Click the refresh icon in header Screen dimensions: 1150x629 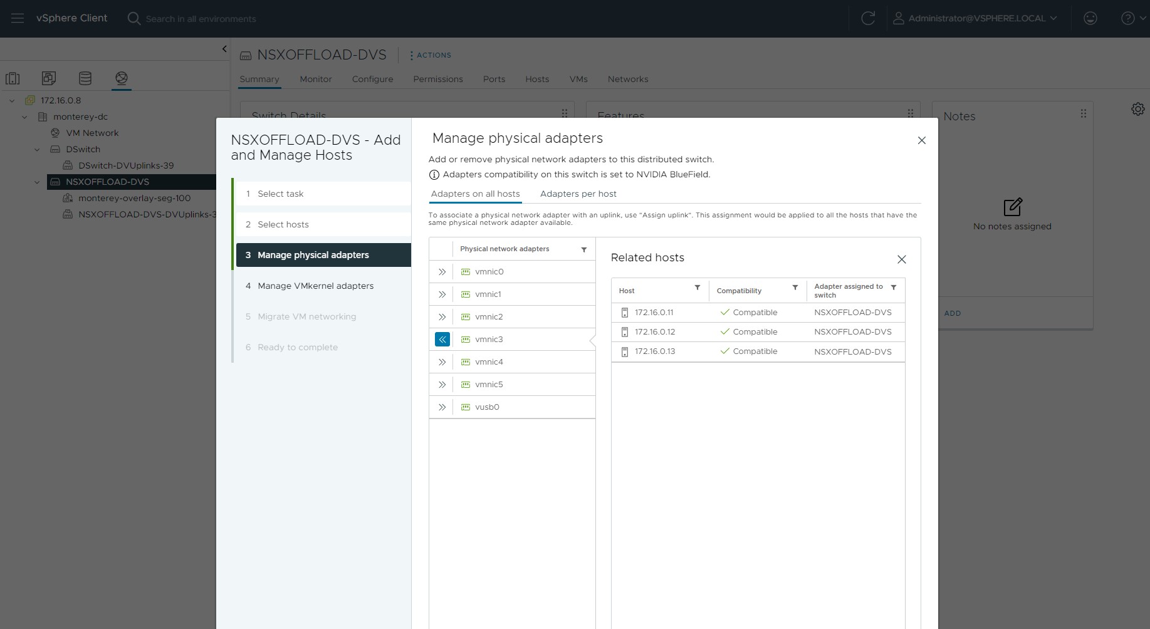pos(867,19)
